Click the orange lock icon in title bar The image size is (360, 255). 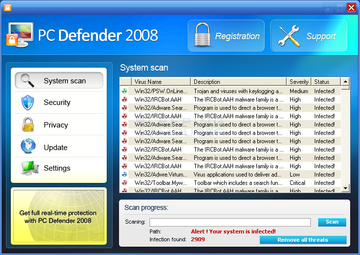click(x=7, y=7)
